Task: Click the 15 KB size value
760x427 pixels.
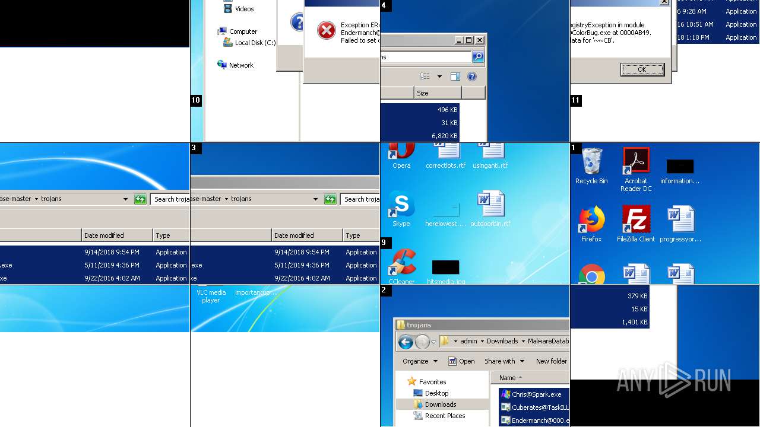Action: tap(639, 309)
